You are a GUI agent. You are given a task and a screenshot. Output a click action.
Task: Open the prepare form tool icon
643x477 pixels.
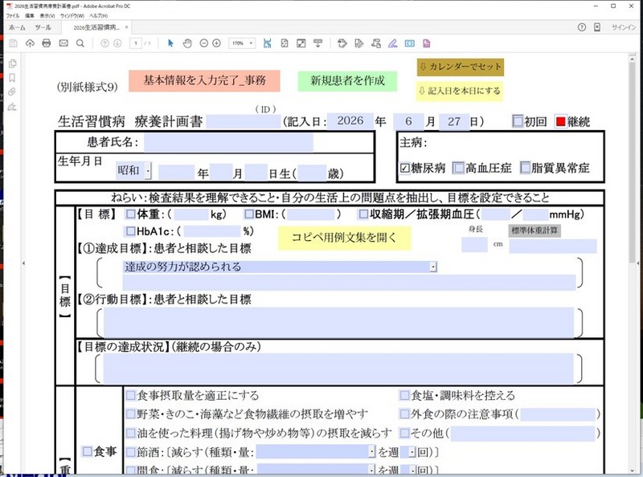pos(410,43)
